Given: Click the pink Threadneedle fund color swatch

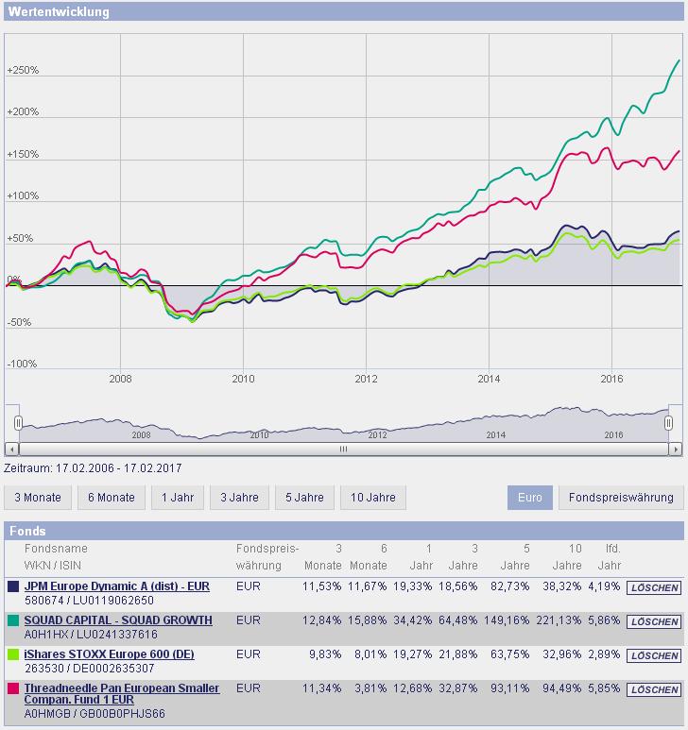Looking at the screenshot, I should pos(13,688).
